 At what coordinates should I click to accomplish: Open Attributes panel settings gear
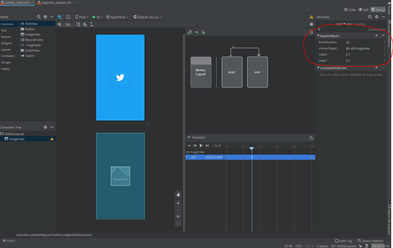click(377, 17)
